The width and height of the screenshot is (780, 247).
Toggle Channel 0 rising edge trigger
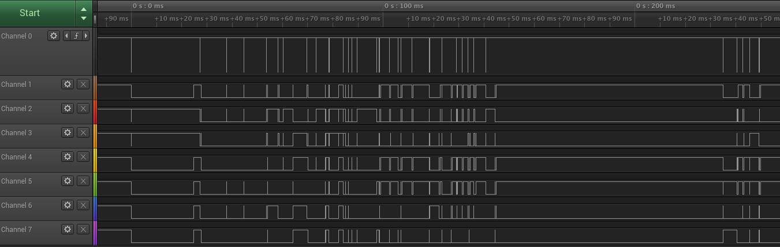coord(76,36)
